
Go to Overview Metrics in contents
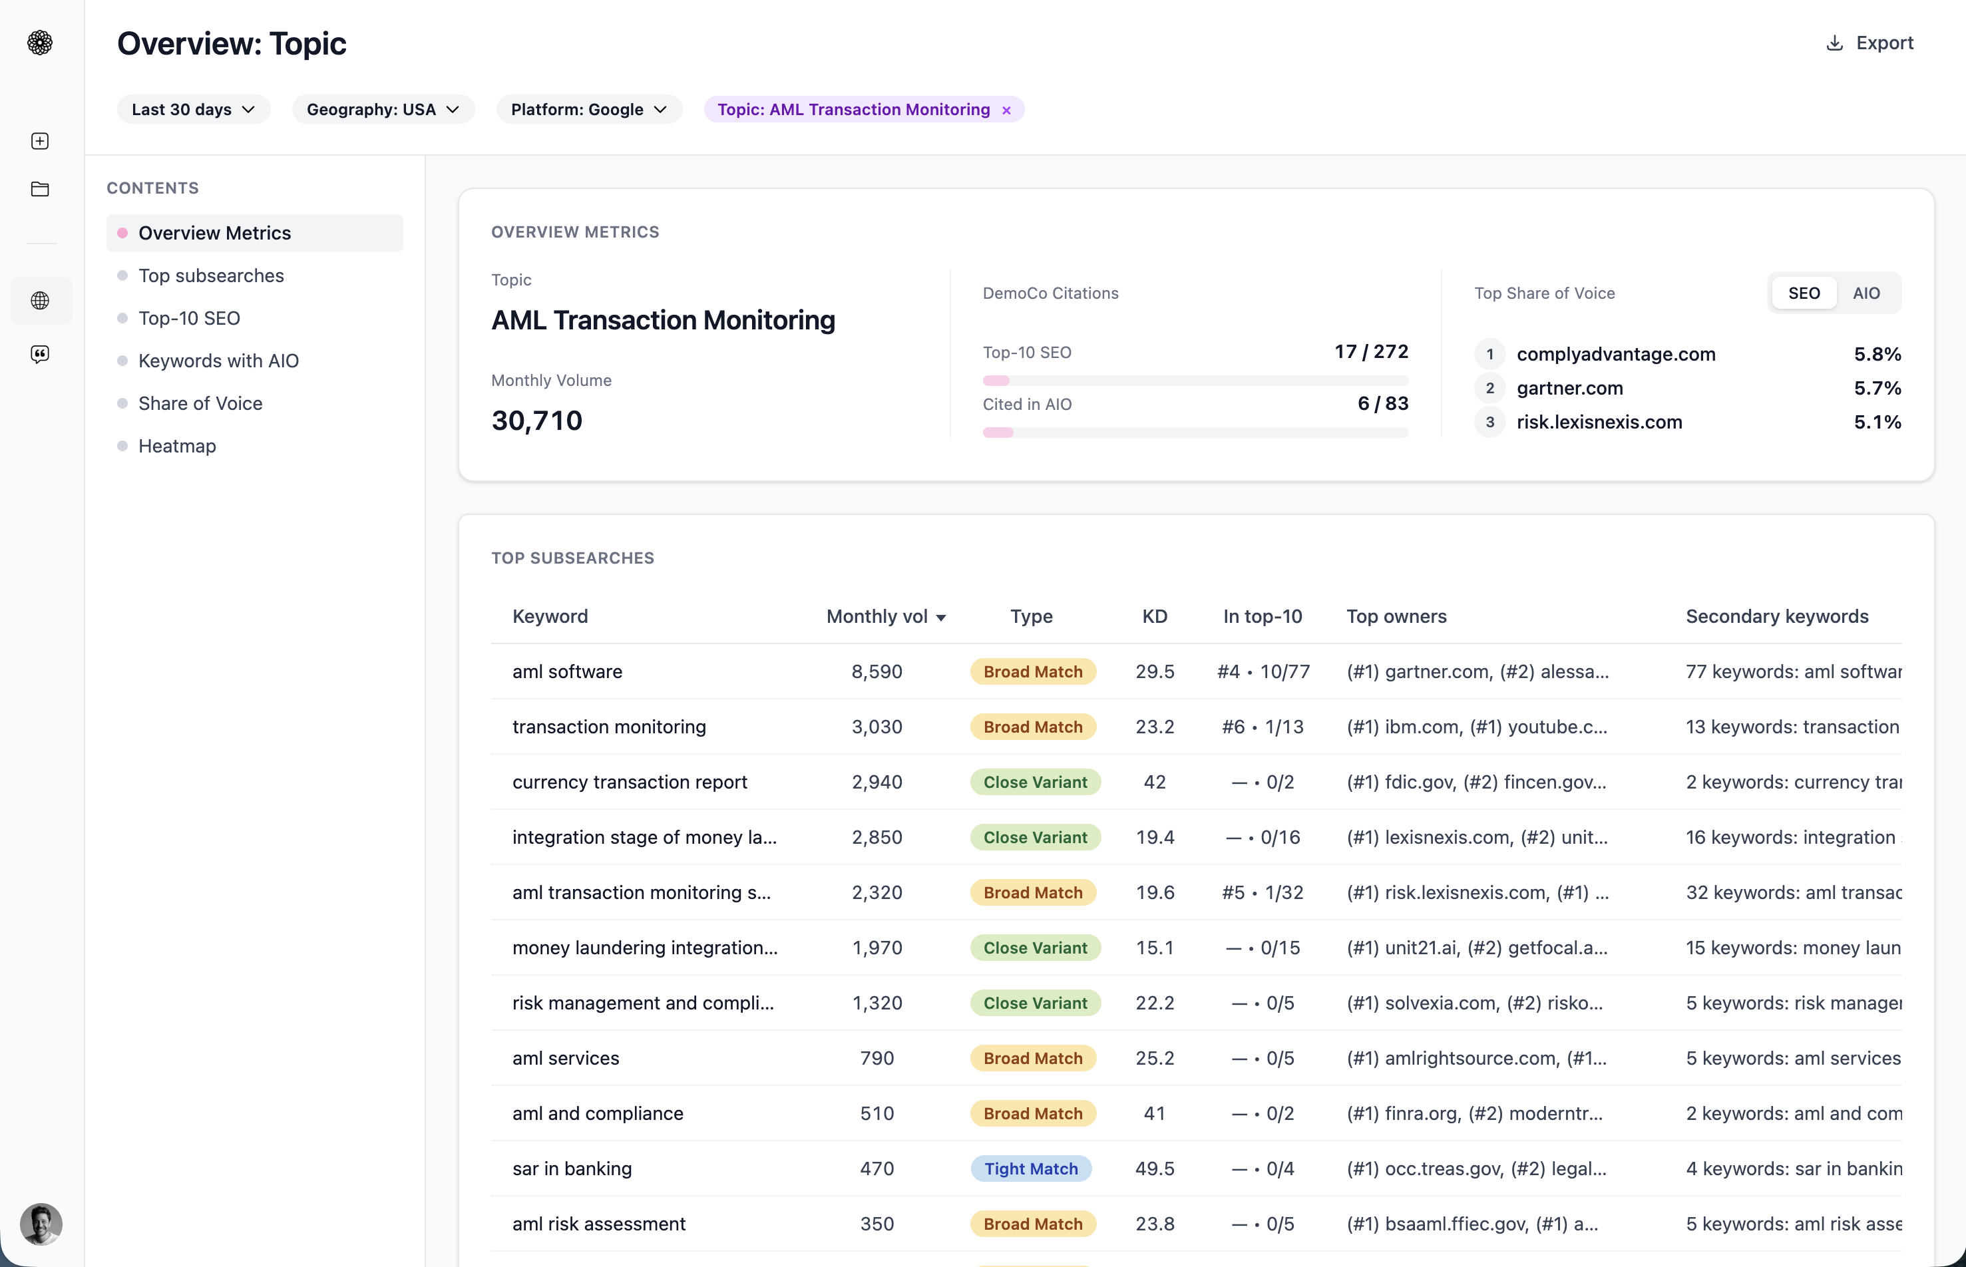pyautogui.click(x=254, y=233)
